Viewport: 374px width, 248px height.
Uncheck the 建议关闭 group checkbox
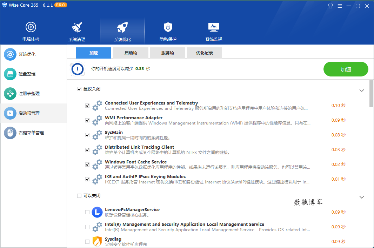pos(79,89)
